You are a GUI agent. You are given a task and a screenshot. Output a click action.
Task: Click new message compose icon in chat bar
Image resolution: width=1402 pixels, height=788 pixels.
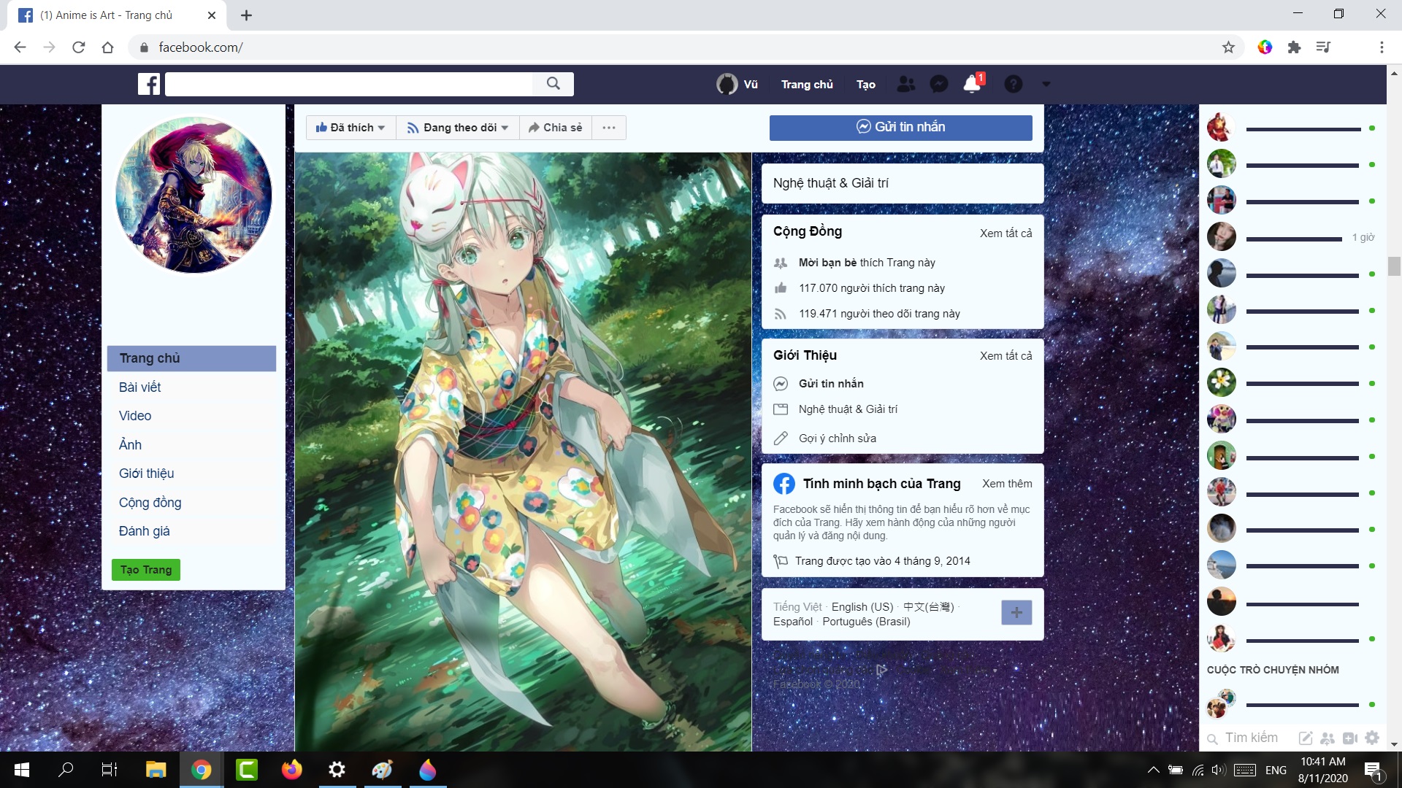pos(1306,738)
